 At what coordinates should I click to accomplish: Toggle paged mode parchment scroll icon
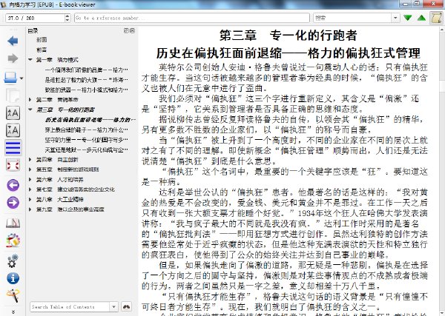[436, 18]
